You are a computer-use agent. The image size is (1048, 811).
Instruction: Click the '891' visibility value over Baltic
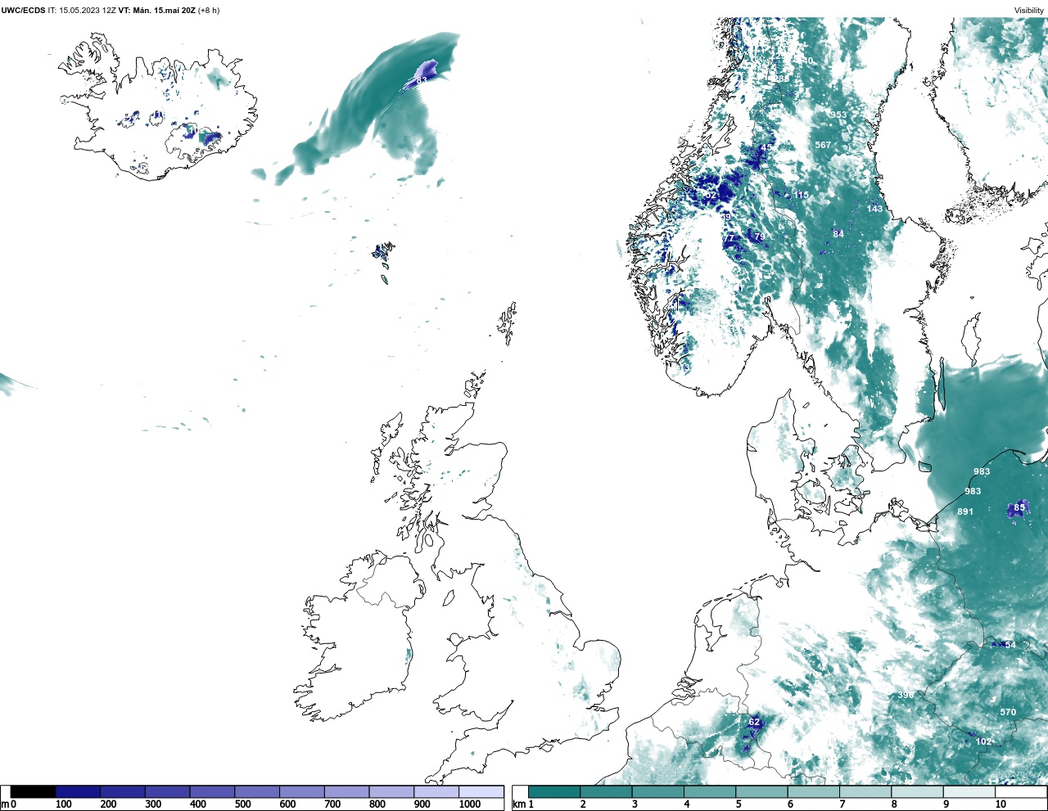[x=965, y=511]
